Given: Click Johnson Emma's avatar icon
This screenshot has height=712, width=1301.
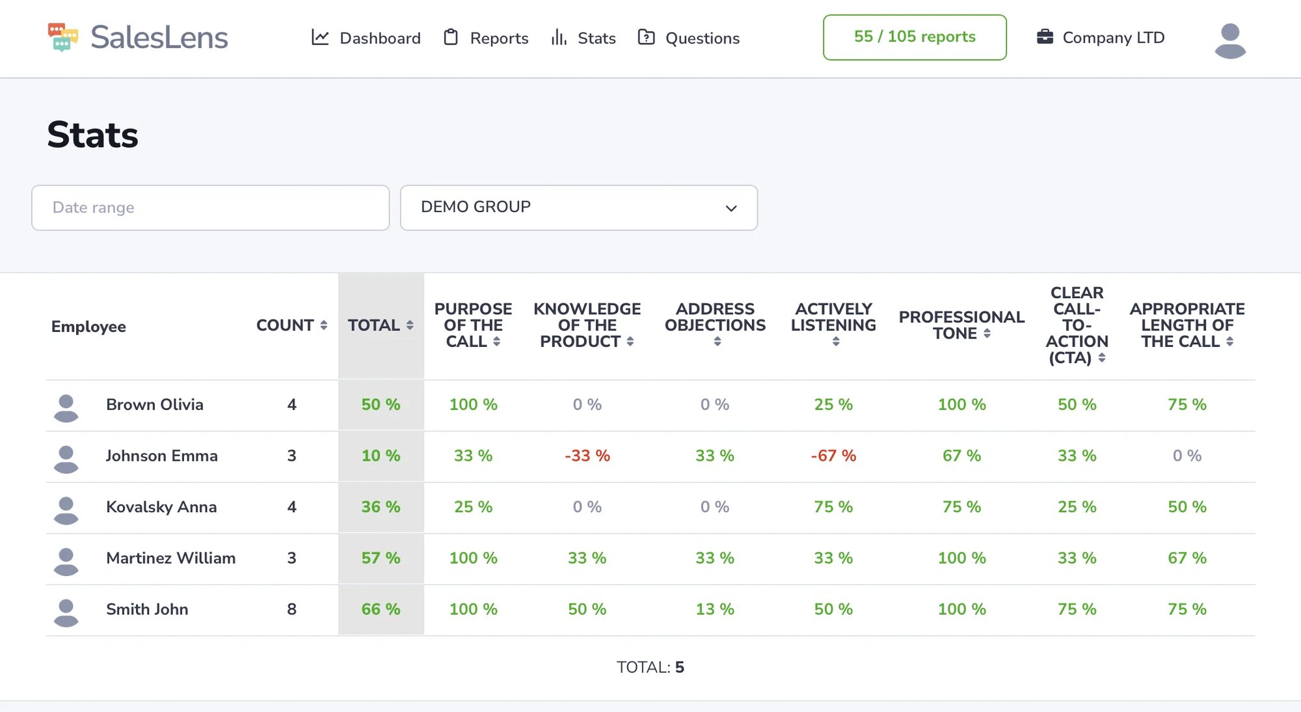Looking at the screenshot, I should [x=66, y=459].
